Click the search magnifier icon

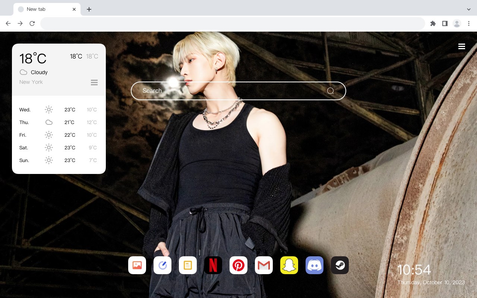point(331,91)
